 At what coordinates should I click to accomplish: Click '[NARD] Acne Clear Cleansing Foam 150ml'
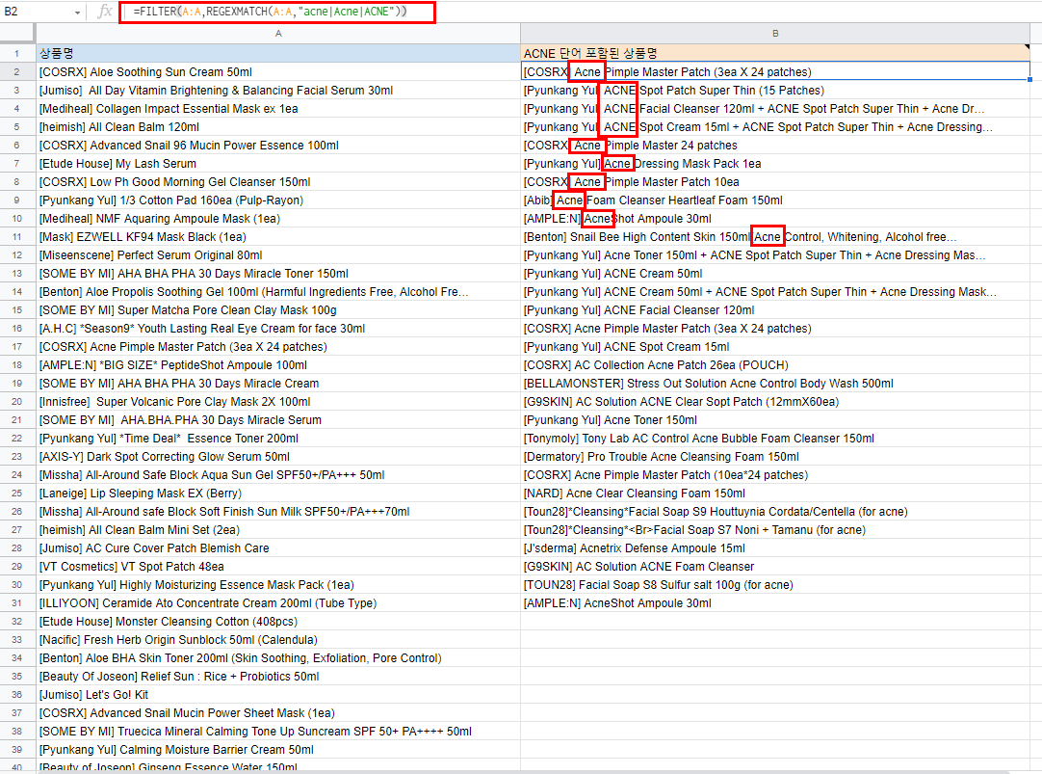[x=775, y=494]
